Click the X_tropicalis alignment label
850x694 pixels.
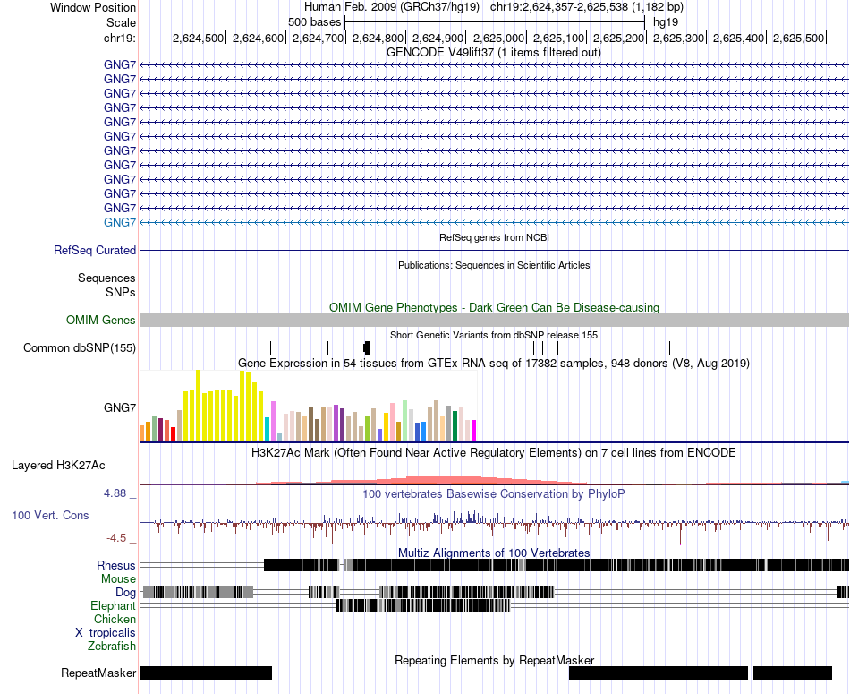click(x=106, y=633)
